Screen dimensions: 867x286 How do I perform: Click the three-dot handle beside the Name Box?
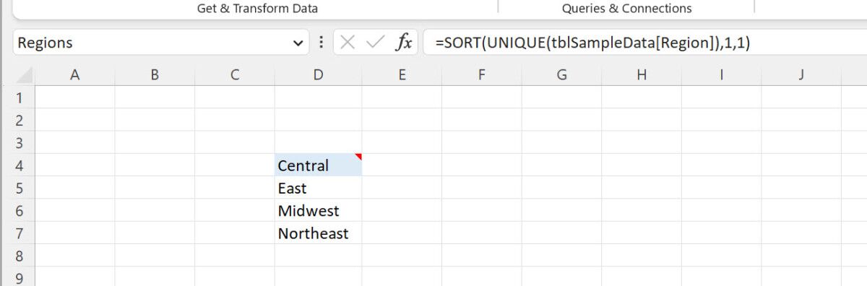[x=321, y=43]
